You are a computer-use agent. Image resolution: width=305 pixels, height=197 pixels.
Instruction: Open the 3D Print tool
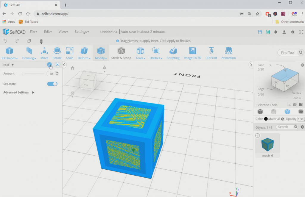[211, 53]
